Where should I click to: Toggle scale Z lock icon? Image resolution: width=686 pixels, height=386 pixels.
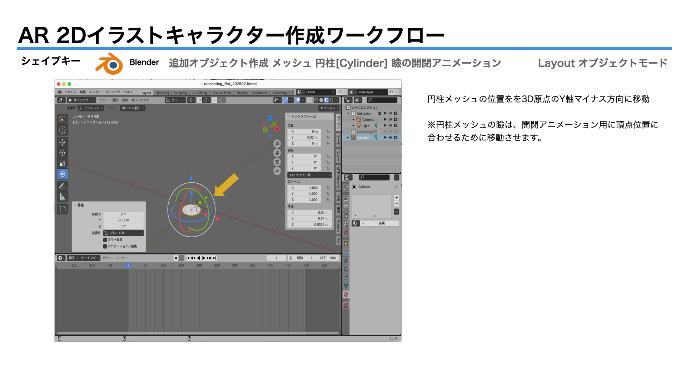(x=328, y=200)
